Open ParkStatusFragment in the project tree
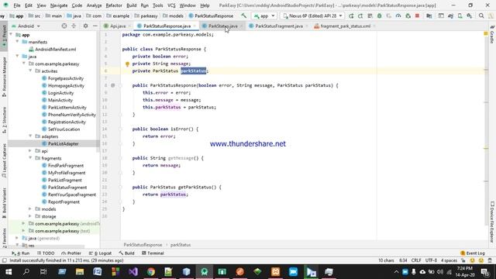The image size is (496, 279). tap(67, 188)
